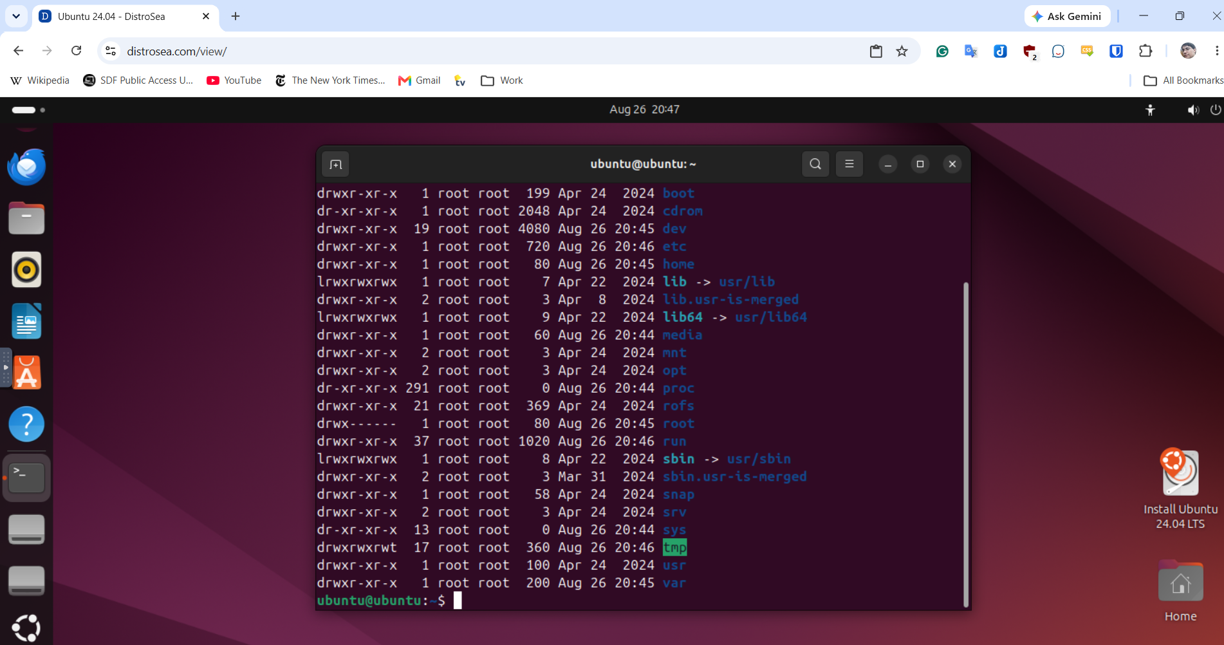This screenshot has height=645, width=1224.
Task: Click the 'rofs' directory name
Action: coord(678,406)
